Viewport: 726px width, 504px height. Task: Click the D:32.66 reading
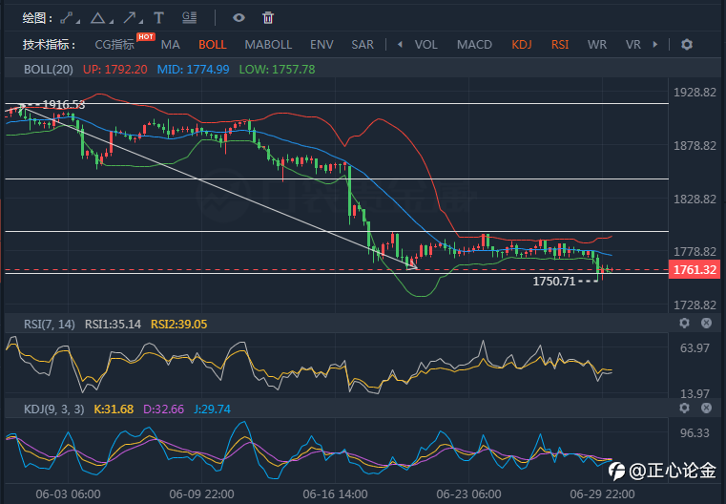tap(163, 409)
